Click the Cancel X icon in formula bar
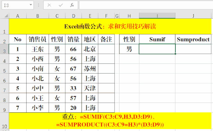The width and height of the screenshot is (213, 131). tap(49, 5)
